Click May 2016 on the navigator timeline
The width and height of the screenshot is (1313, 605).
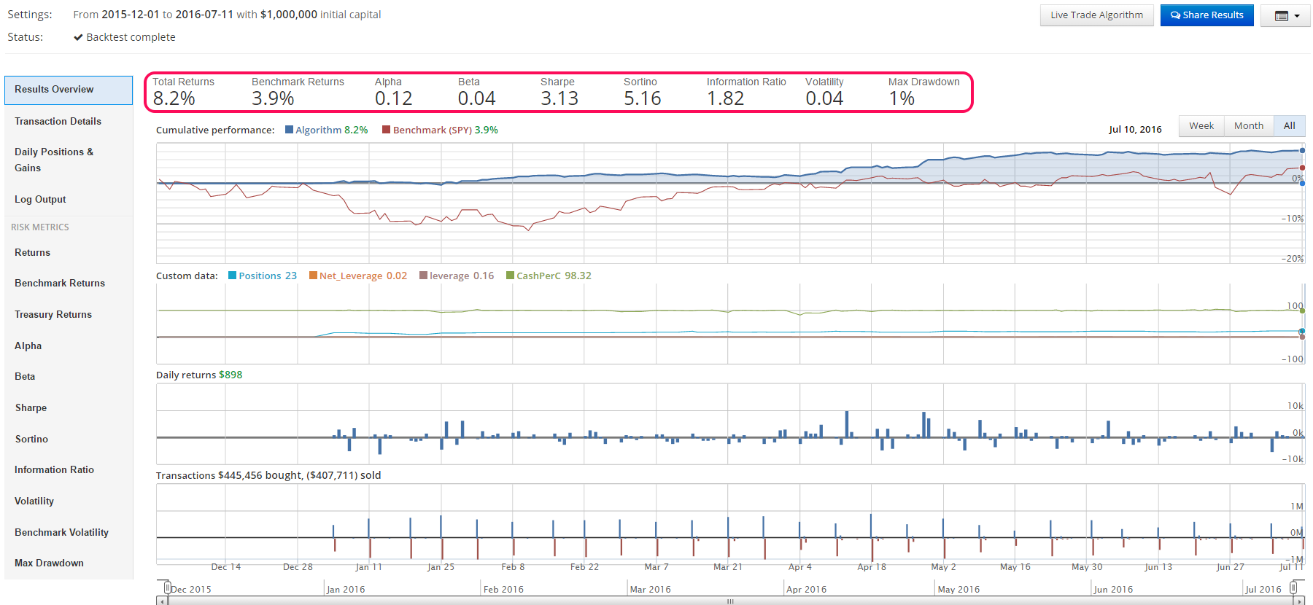(958, 589)
